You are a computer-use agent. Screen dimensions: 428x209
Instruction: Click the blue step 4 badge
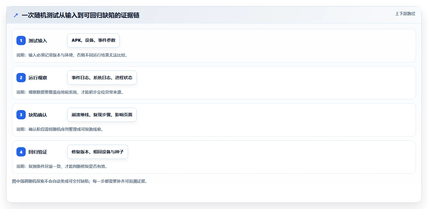(21, 152)
